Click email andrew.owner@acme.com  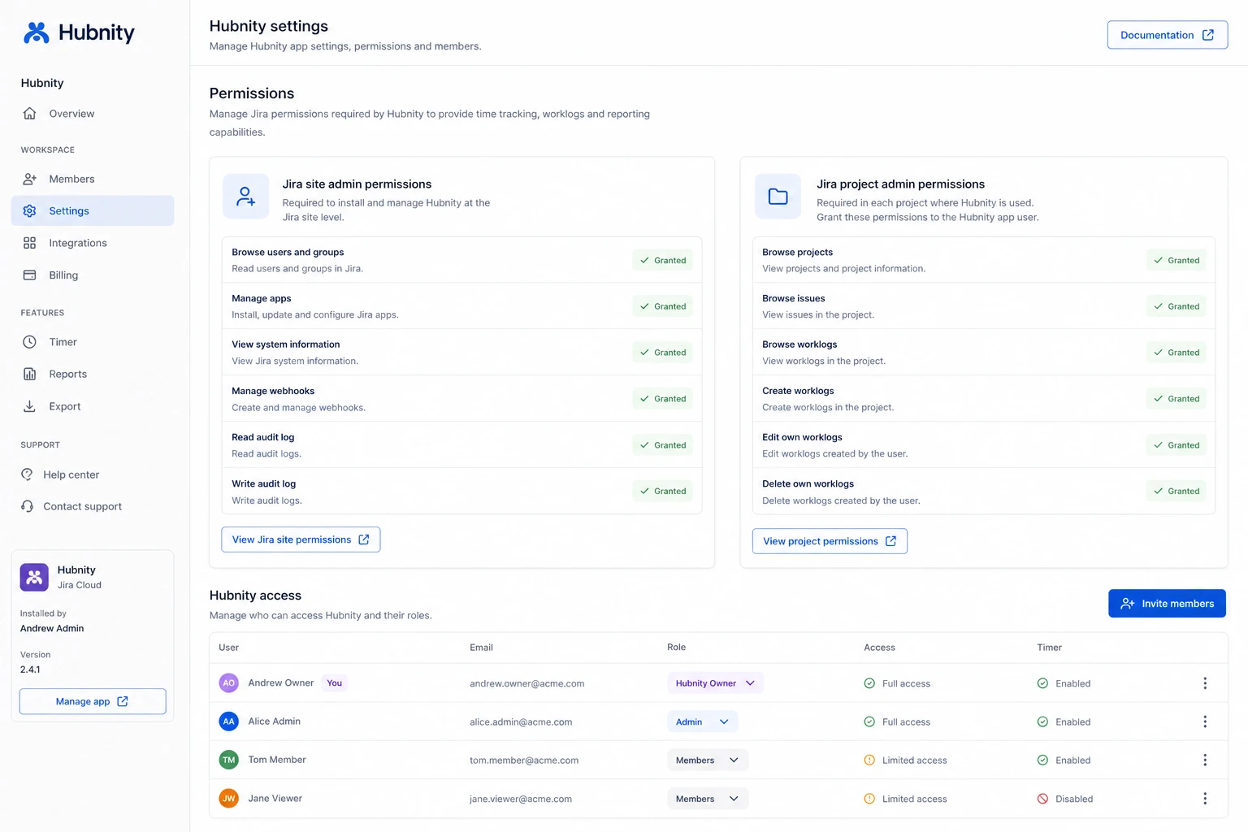527,683
